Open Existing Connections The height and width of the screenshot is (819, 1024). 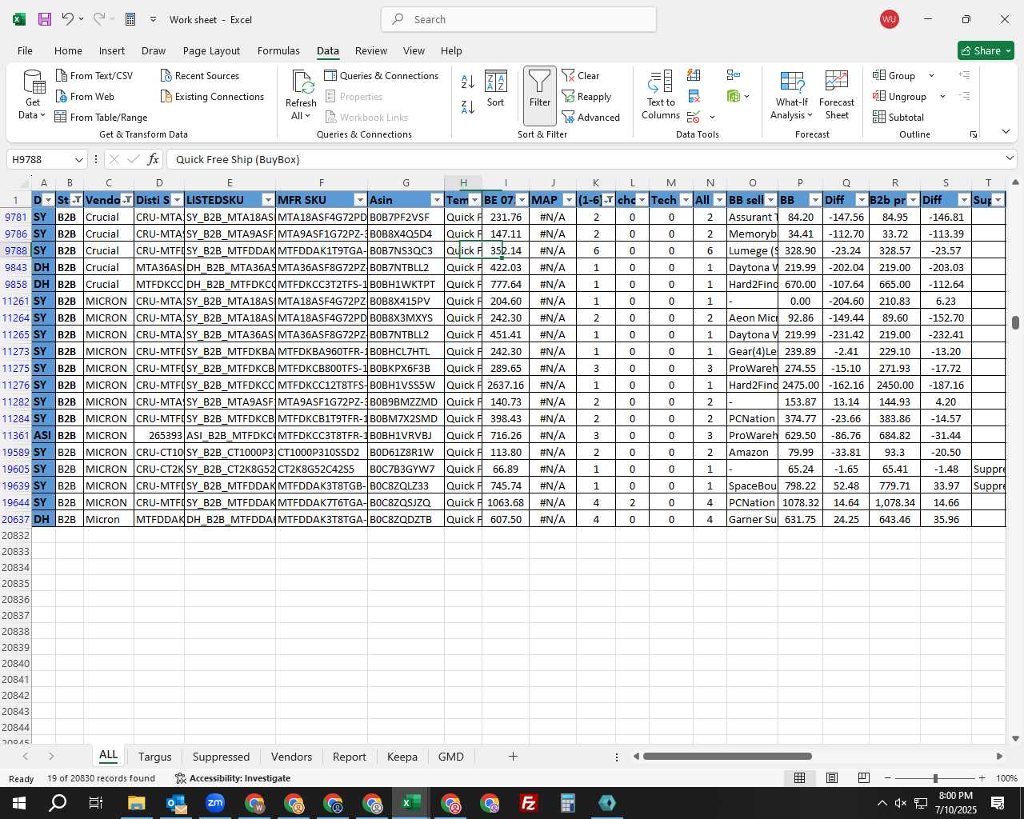(x=212, y=96)
